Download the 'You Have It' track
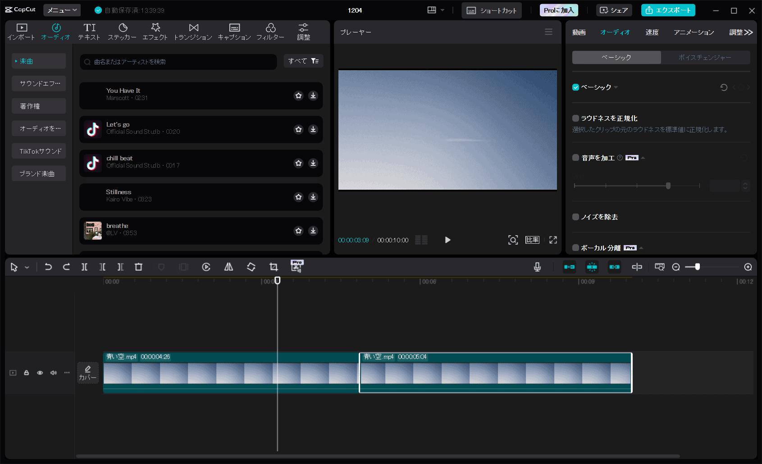 313,96
